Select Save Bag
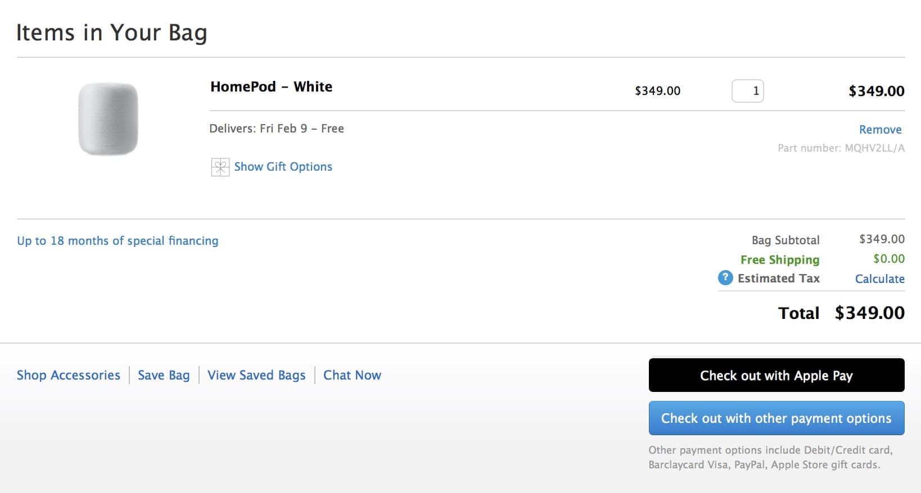Screen dimensions: 921x493 (164, 375)
